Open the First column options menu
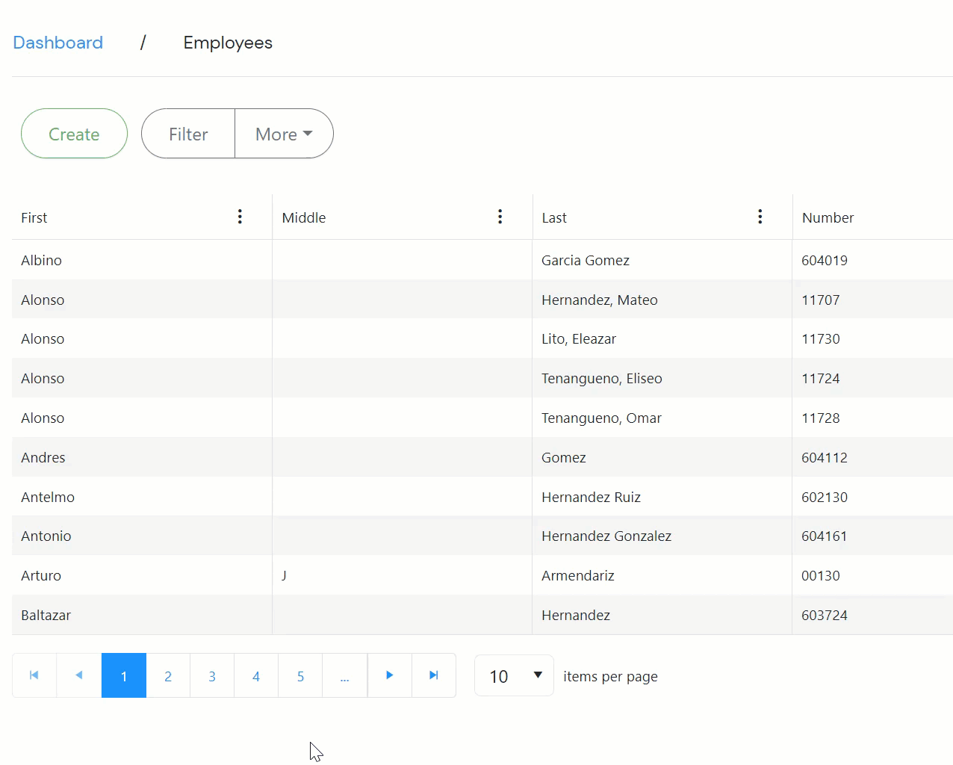 [x=240, y=217]
